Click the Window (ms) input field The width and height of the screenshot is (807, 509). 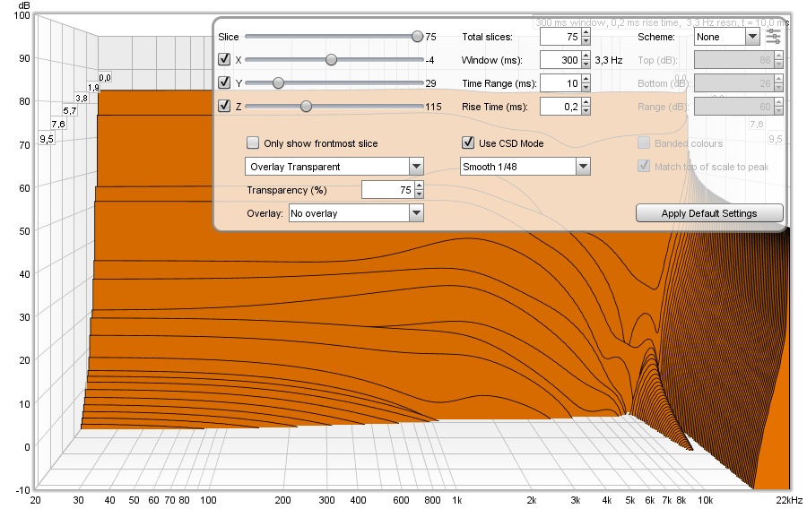(x=560, y=60)
